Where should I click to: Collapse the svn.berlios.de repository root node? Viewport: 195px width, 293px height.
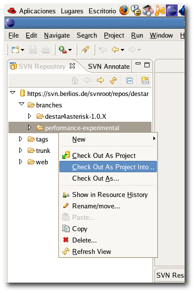[12, 93]
